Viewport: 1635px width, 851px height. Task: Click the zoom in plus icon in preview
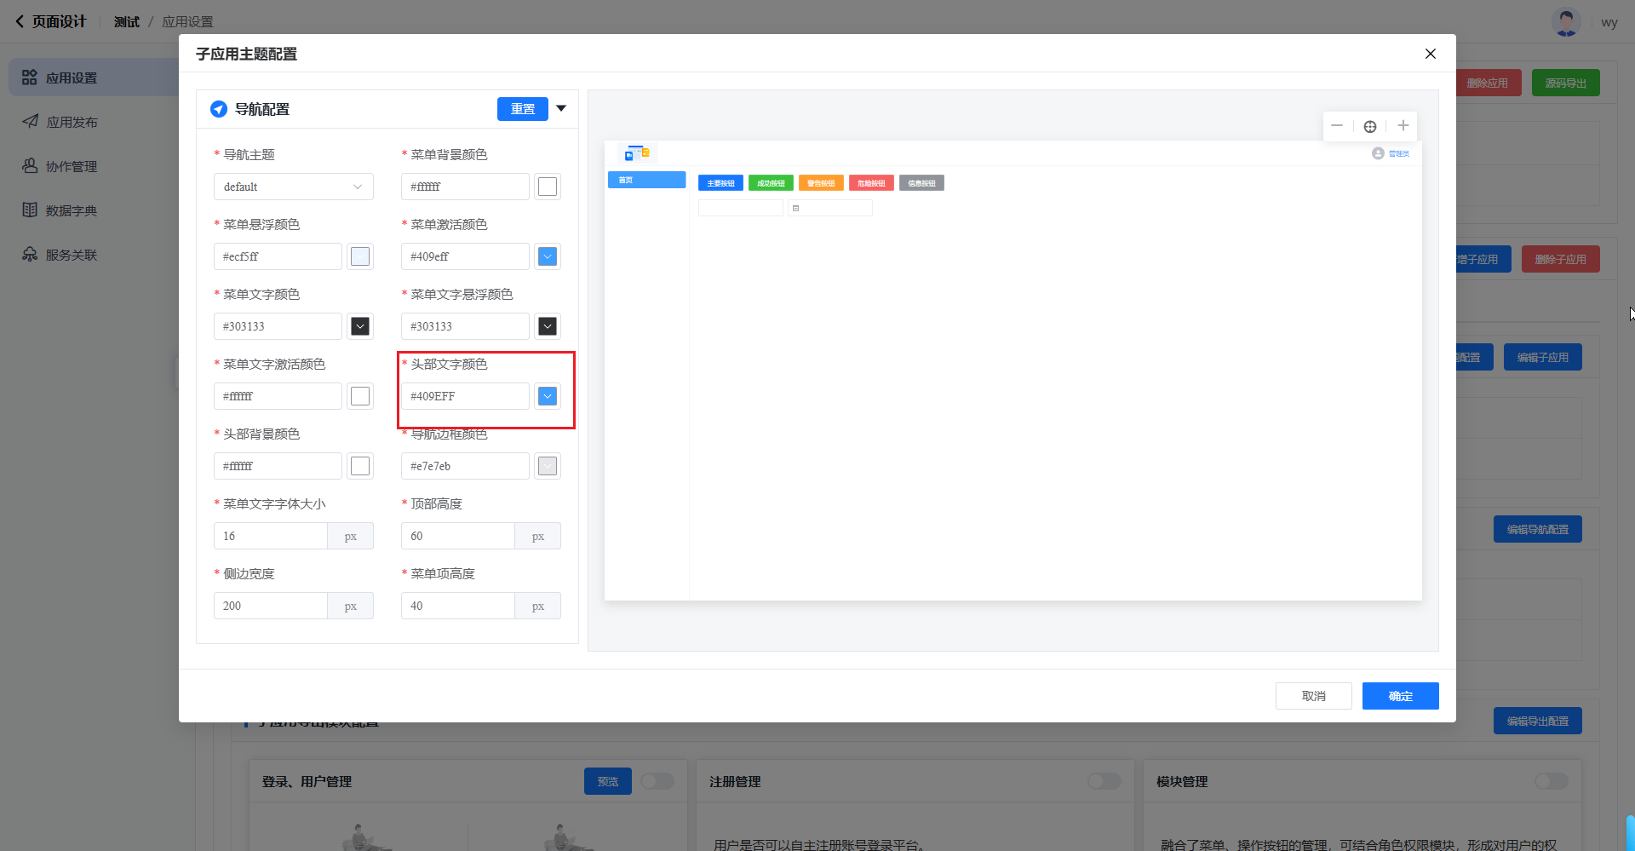[1403, 126]
